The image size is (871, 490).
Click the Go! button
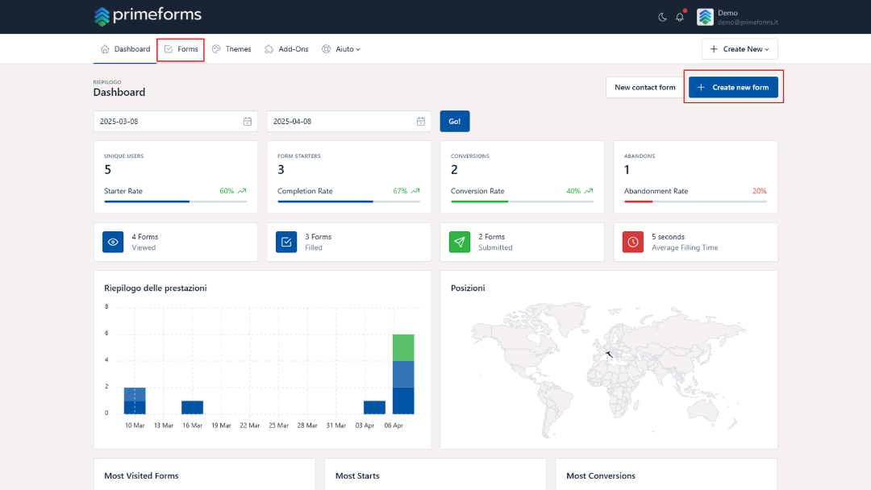tap(455, 121)
